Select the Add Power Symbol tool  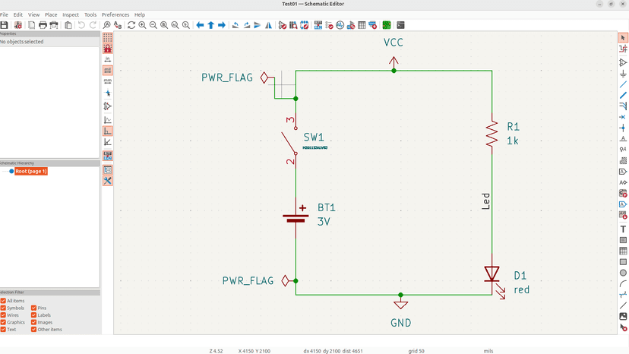click(623, 74)
